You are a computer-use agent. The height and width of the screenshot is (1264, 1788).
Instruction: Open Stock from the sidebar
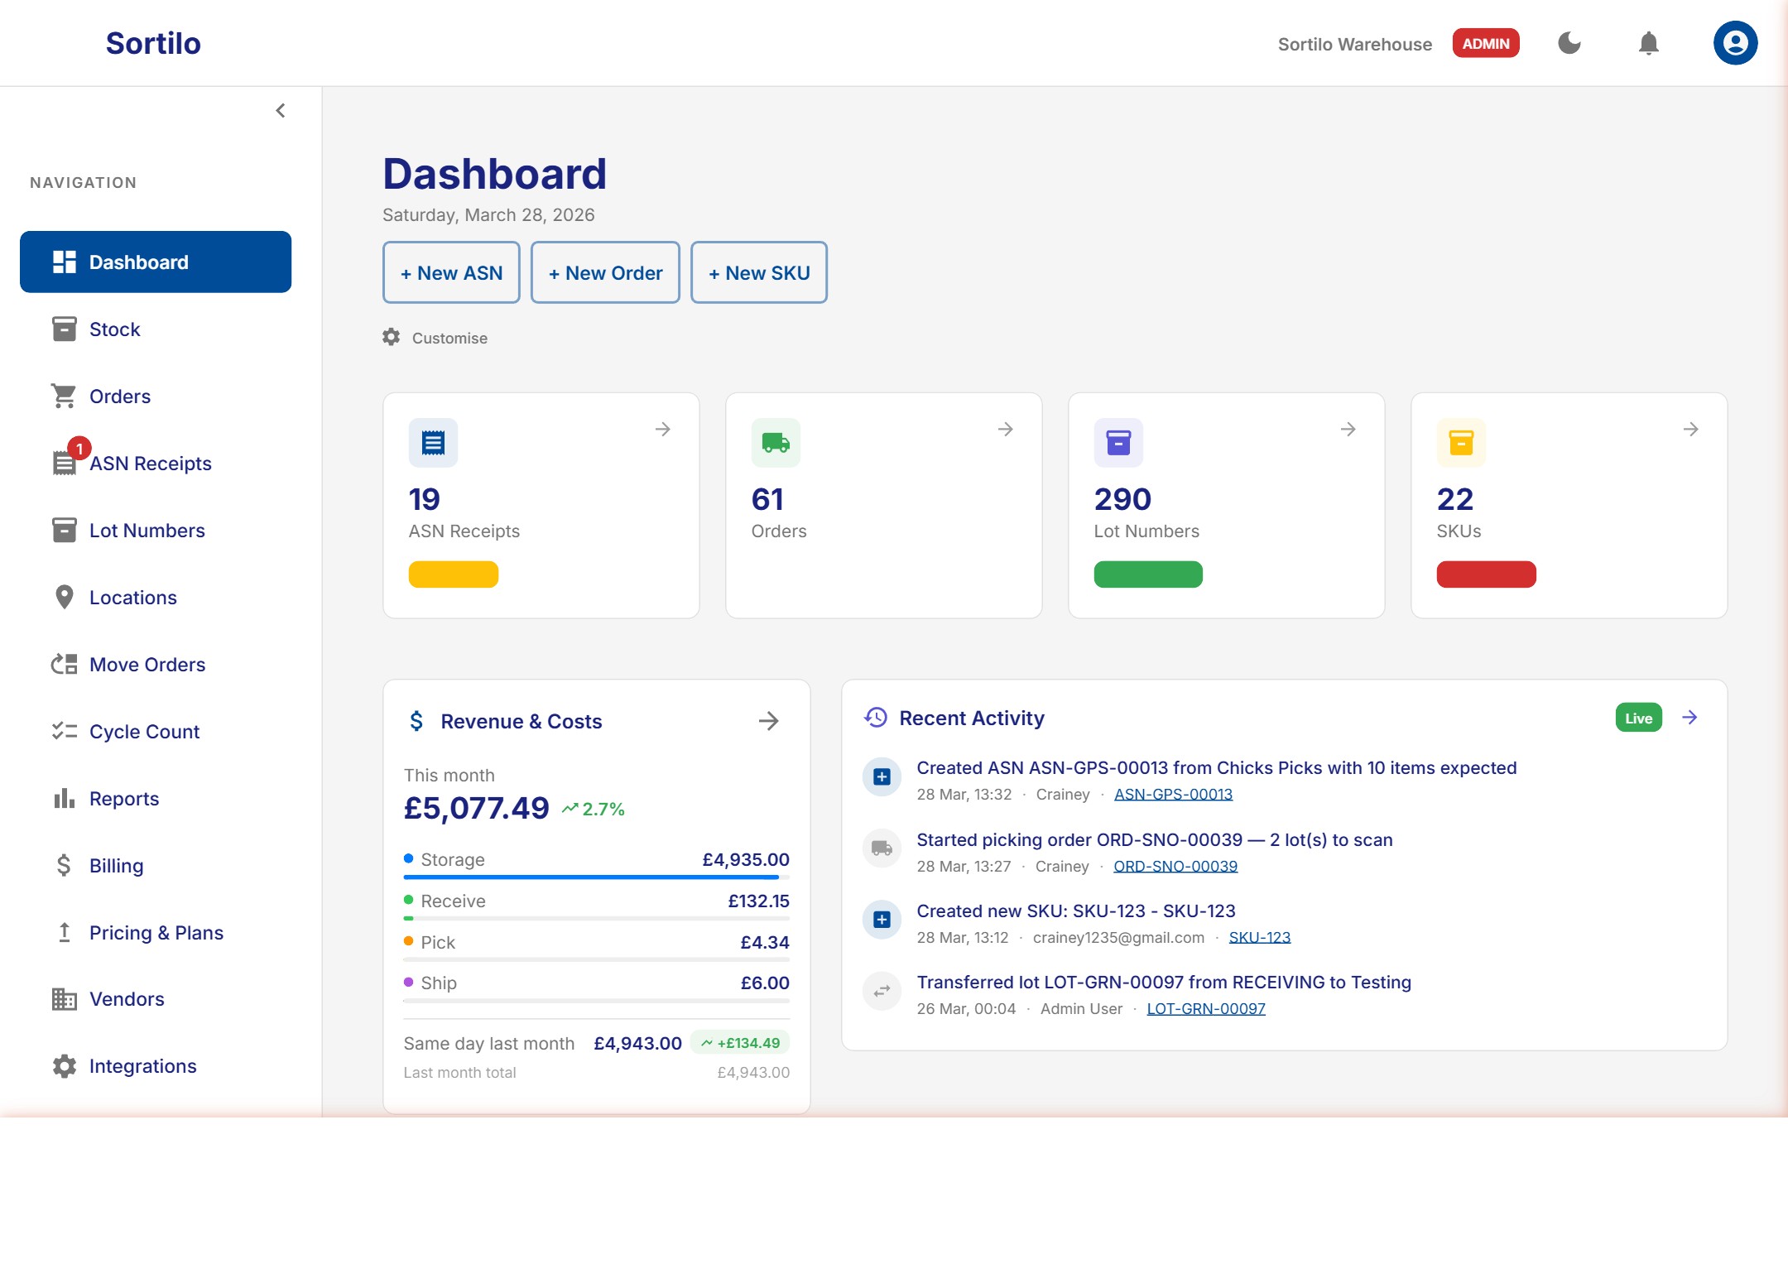click(x=156, y=329)
